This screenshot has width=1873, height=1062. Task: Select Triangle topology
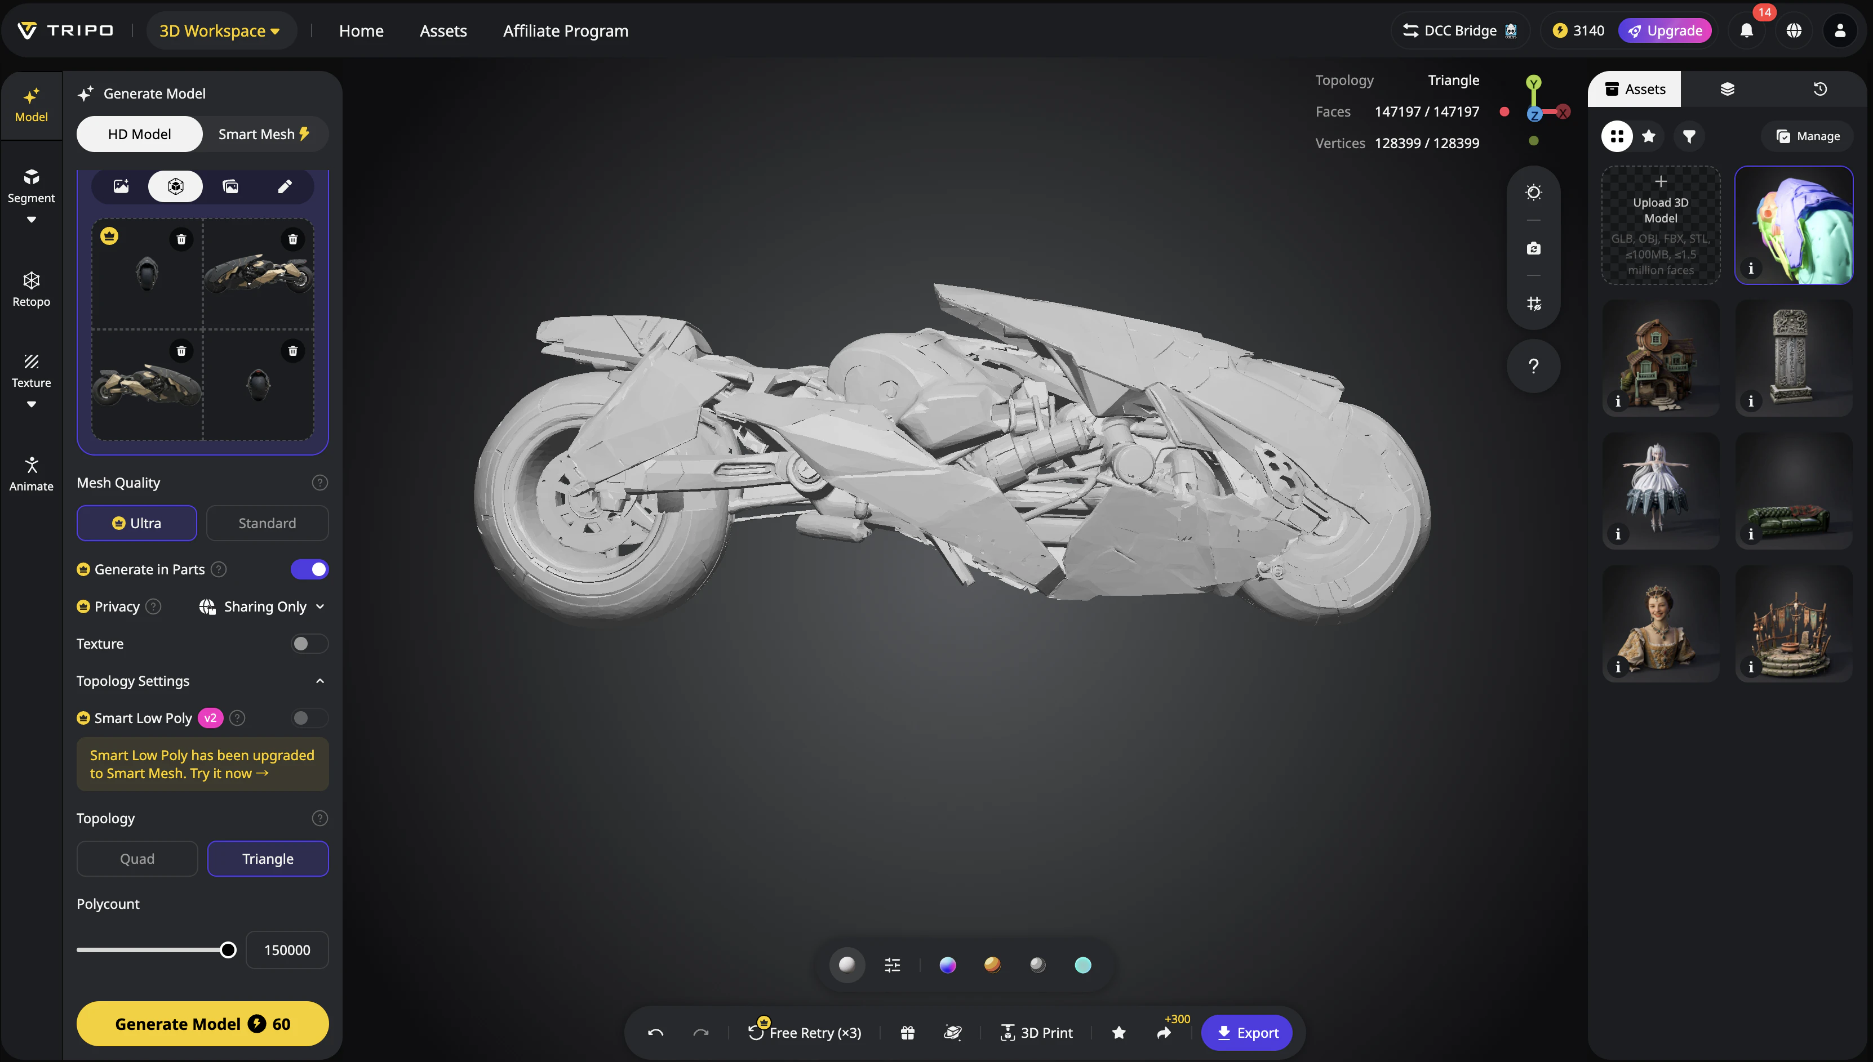pos(268,859)
